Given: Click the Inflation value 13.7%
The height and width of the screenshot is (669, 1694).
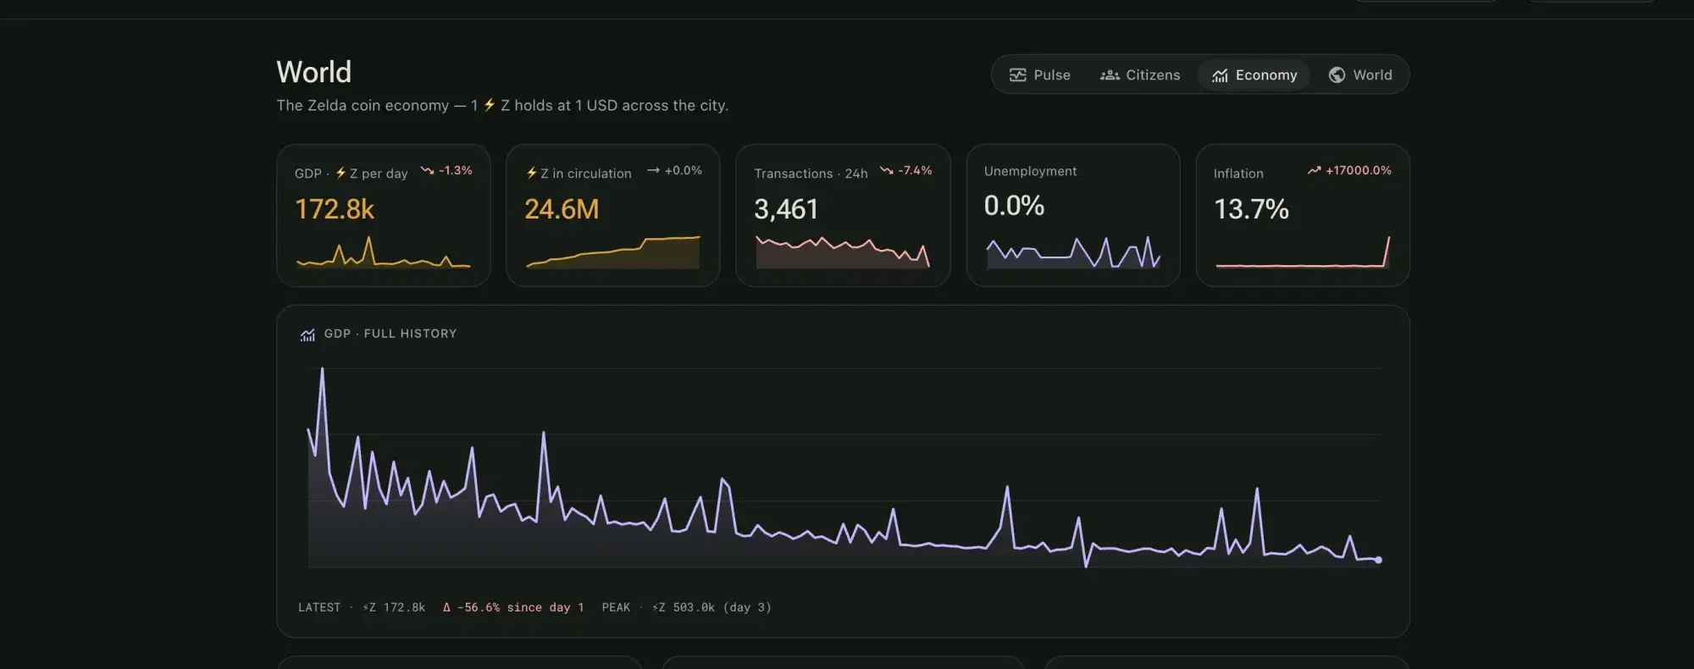Looking at the screenshot, I should click(1251, 209).
